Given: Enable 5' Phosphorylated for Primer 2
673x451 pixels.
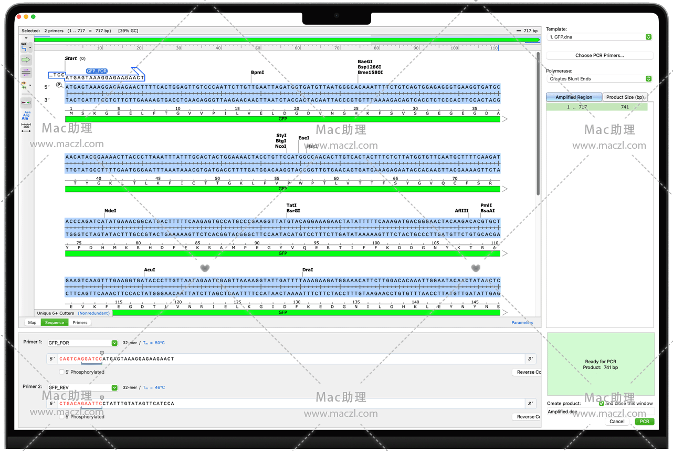Looking at the screenshot, I should click(x=62, y=417).
